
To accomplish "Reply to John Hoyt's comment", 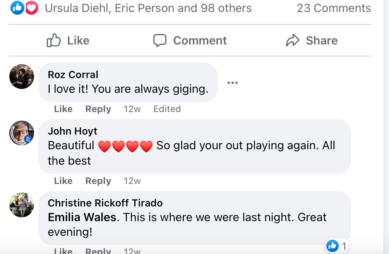I will 98,181.
